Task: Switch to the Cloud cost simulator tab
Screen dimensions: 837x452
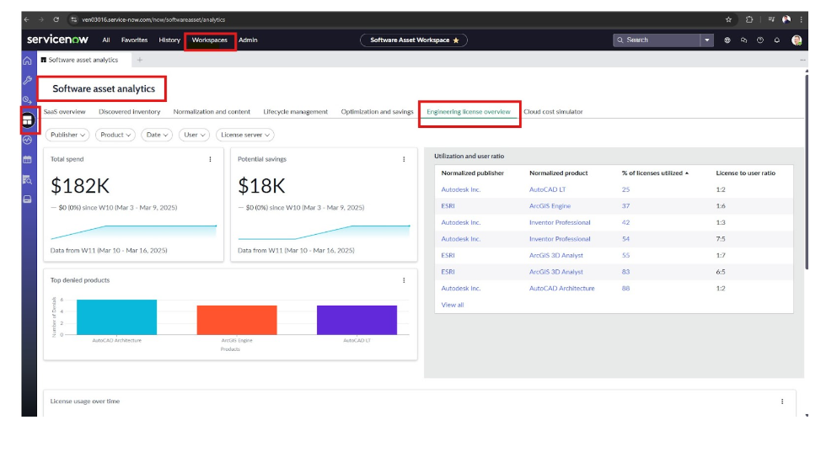Action: [553, 112]
